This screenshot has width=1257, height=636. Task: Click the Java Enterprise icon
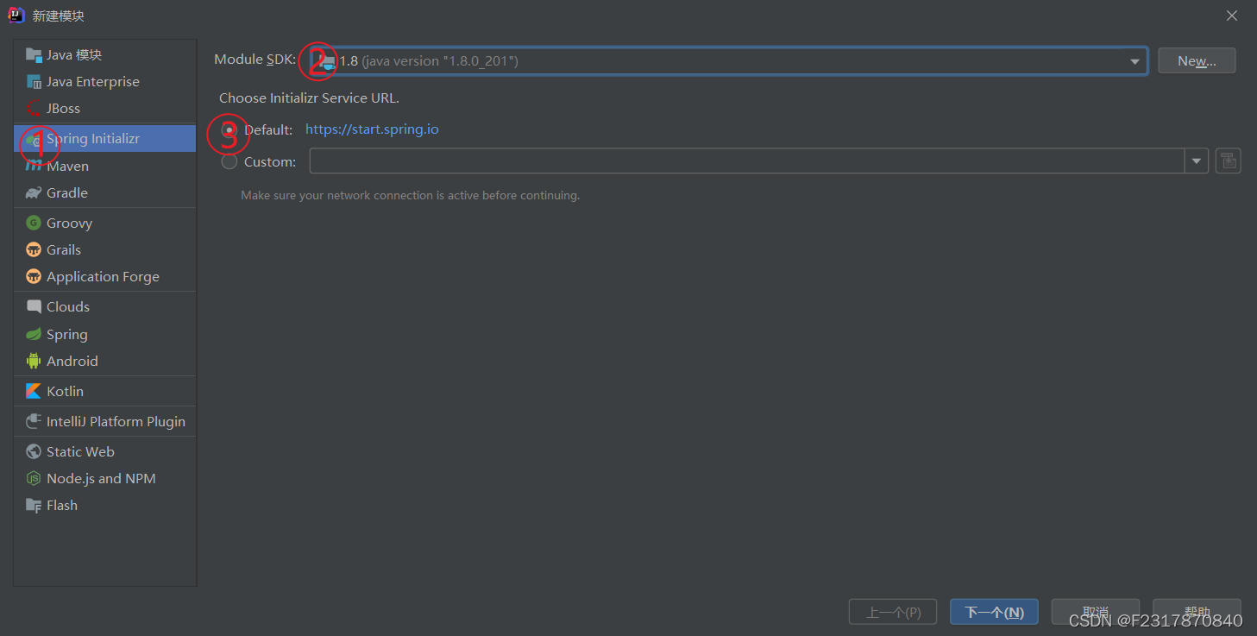pyautogui.click(x=34, y=82)
